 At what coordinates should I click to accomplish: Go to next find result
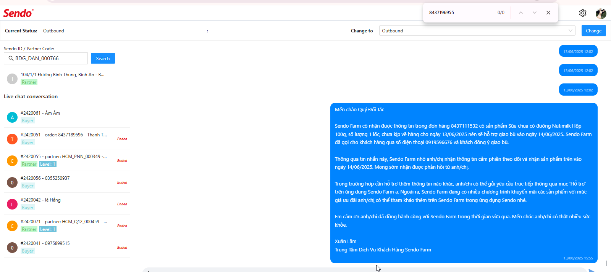tap(535, 13)
